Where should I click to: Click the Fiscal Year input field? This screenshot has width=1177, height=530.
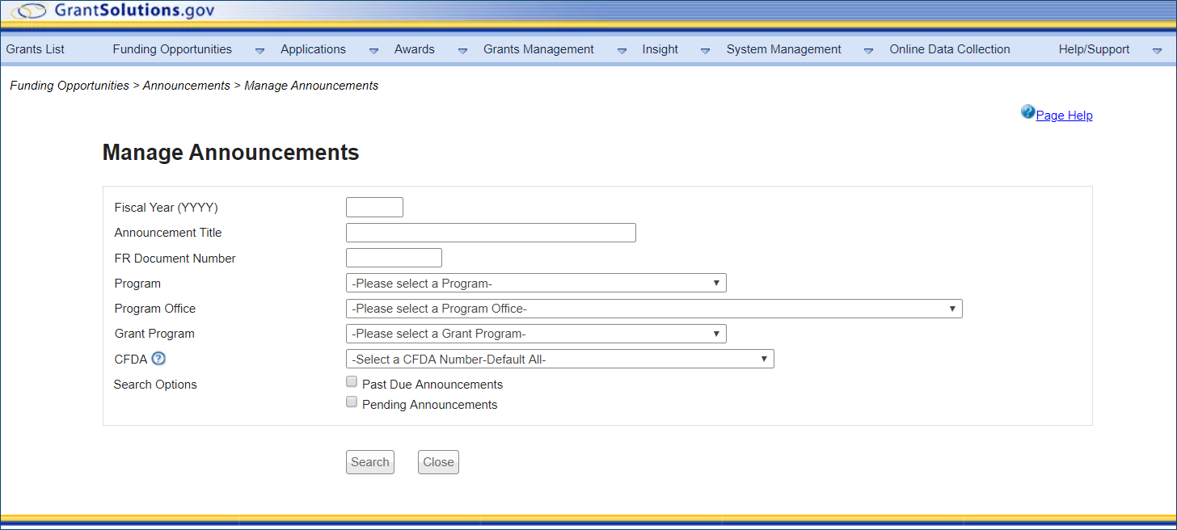pos(374,208)
